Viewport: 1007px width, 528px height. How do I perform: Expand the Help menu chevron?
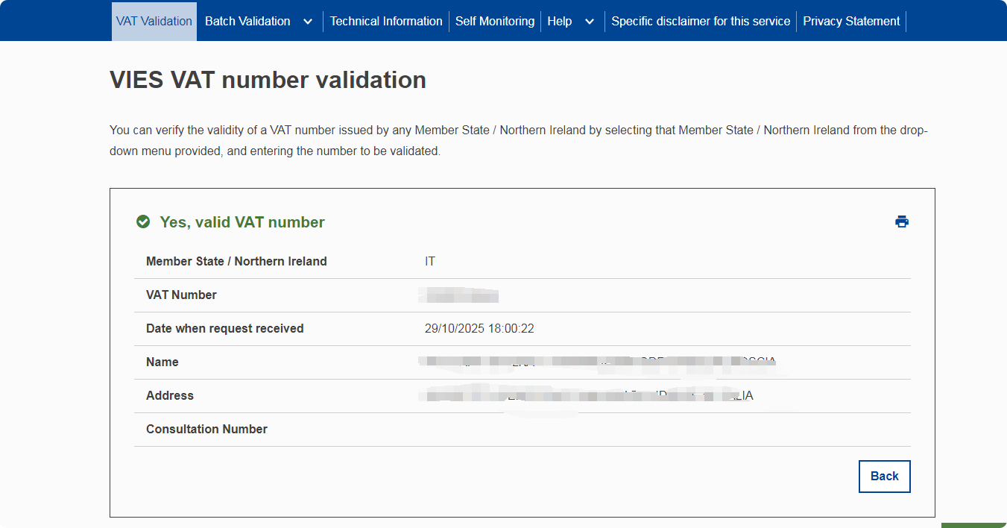[x=590, y=22]
